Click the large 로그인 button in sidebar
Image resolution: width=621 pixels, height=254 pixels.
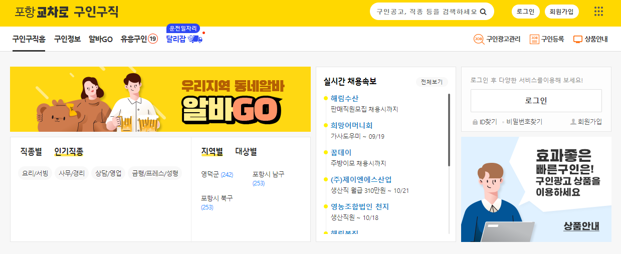coord(536,101)
